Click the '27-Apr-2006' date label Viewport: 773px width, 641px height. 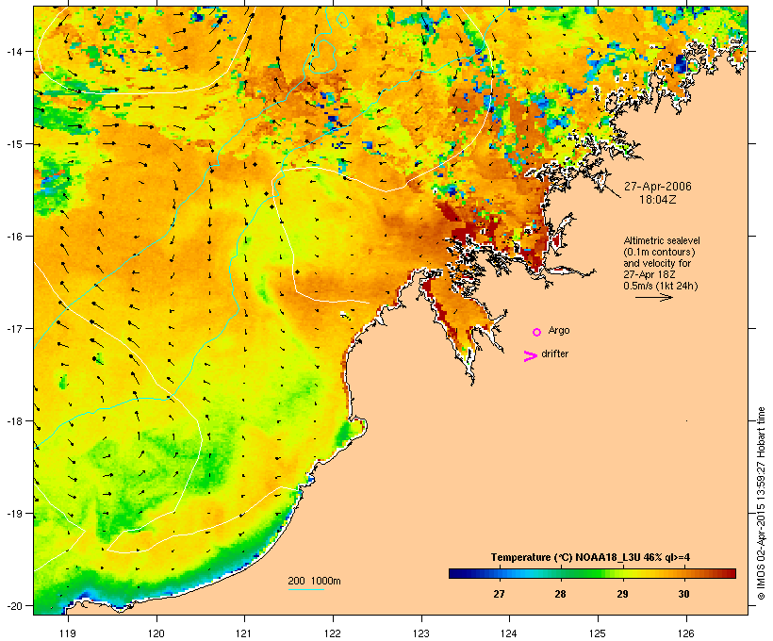coord(658,187)
